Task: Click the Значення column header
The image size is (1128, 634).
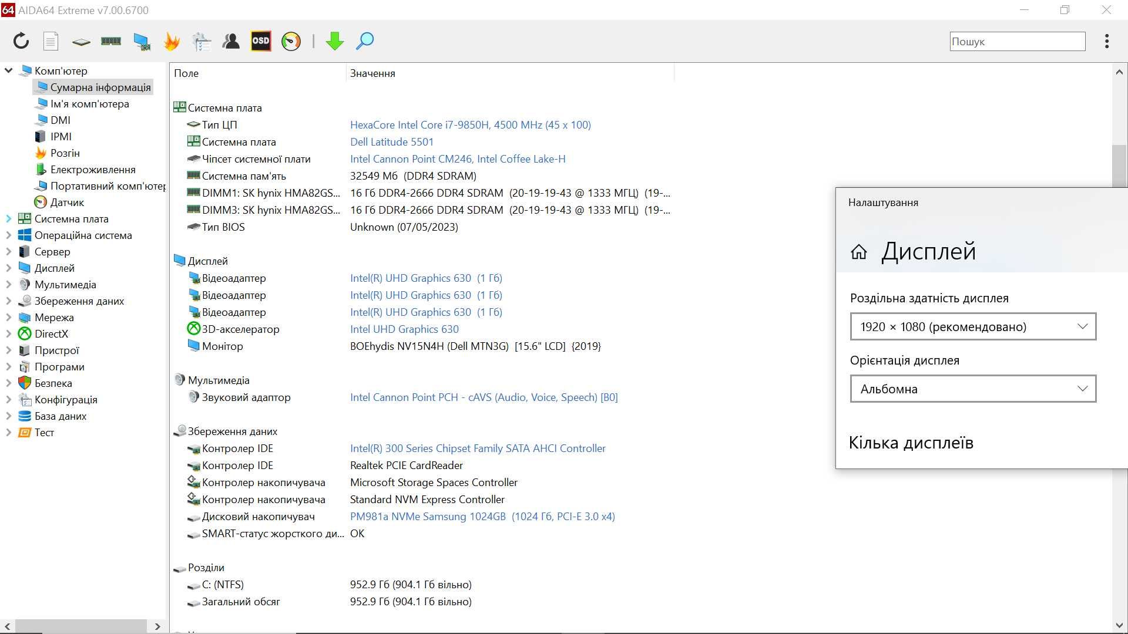Action: click(510, 73)
